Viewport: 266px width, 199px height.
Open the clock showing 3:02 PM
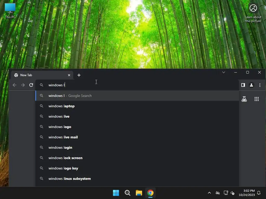tap(247, 193)
